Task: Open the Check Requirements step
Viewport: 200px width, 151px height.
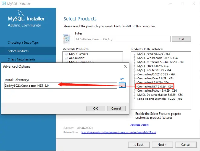Action: click(x=22, y=59)
